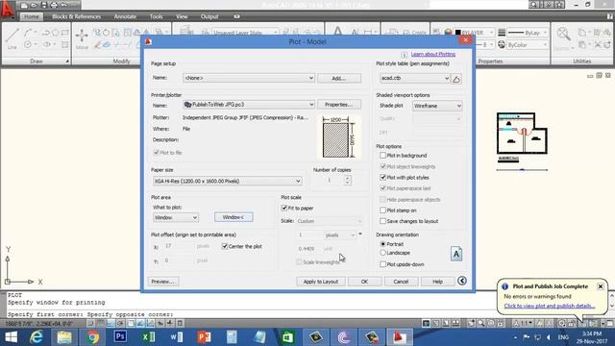Open the Printer/plotter Name dropdown
Screen dimensions: 615x346
[x=249, y=105]
